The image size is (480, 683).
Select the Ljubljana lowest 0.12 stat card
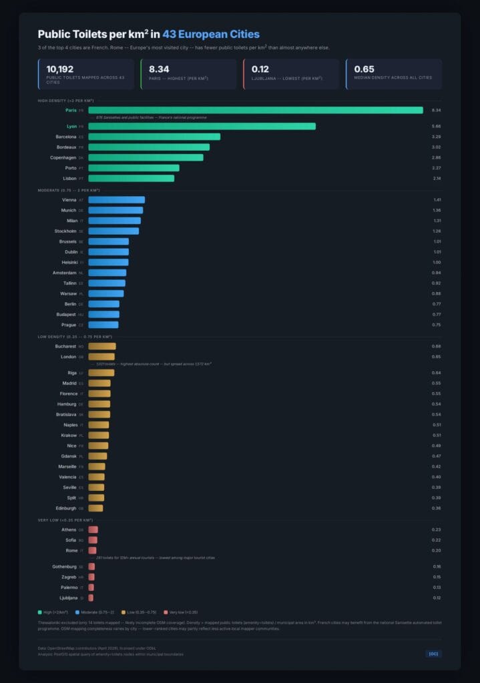pyautogui.click(x=292, y=74)
